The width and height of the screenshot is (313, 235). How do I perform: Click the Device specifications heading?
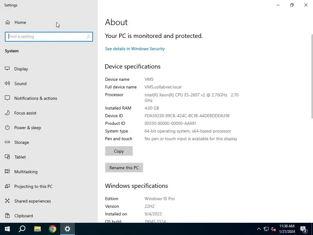(x=133, y=66)
